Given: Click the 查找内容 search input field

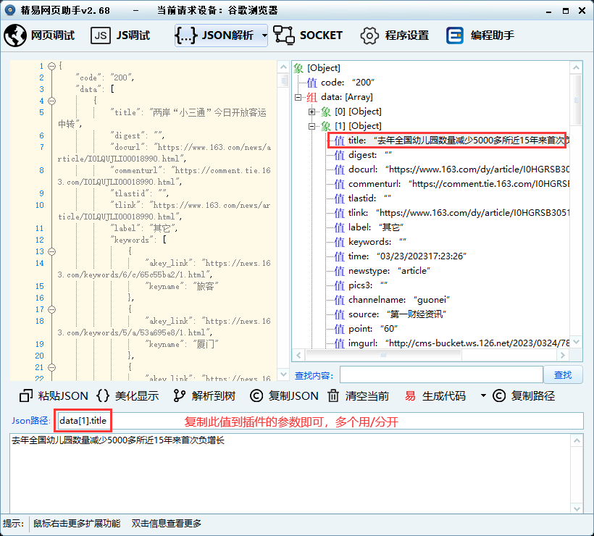Looking at the screenshot, I should (x=440, y=374).
